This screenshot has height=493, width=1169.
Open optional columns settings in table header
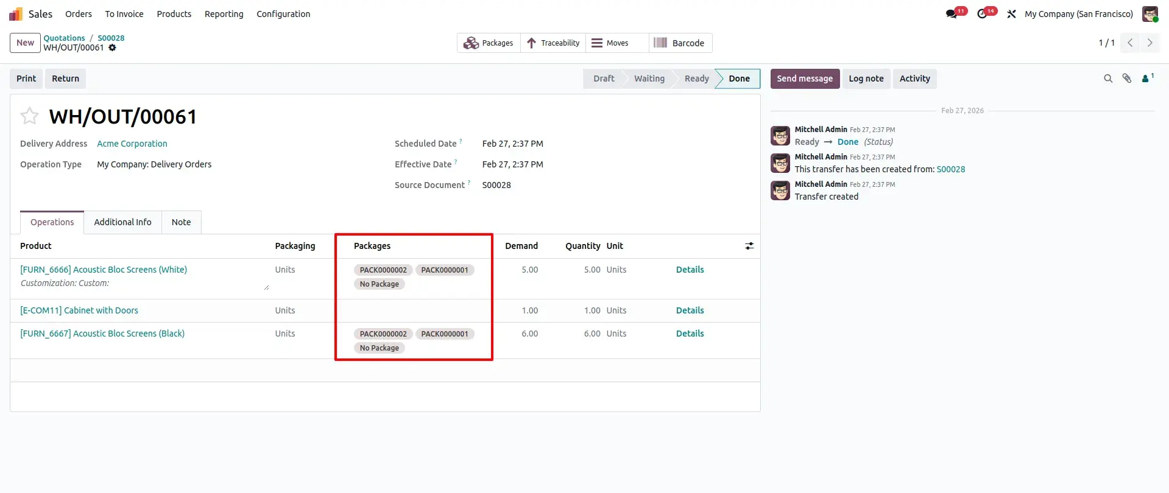(749, 246)
